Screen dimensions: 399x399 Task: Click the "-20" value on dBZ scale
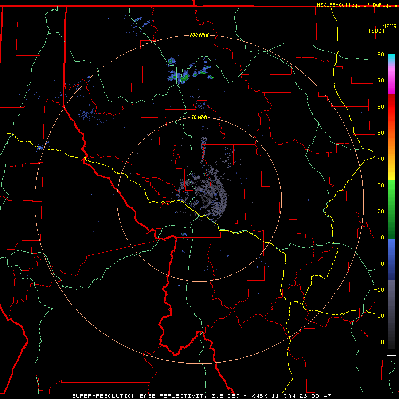379,316
